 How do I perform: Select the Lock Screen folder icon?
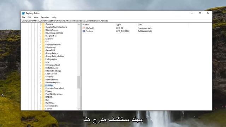click(x=43, y=74)
